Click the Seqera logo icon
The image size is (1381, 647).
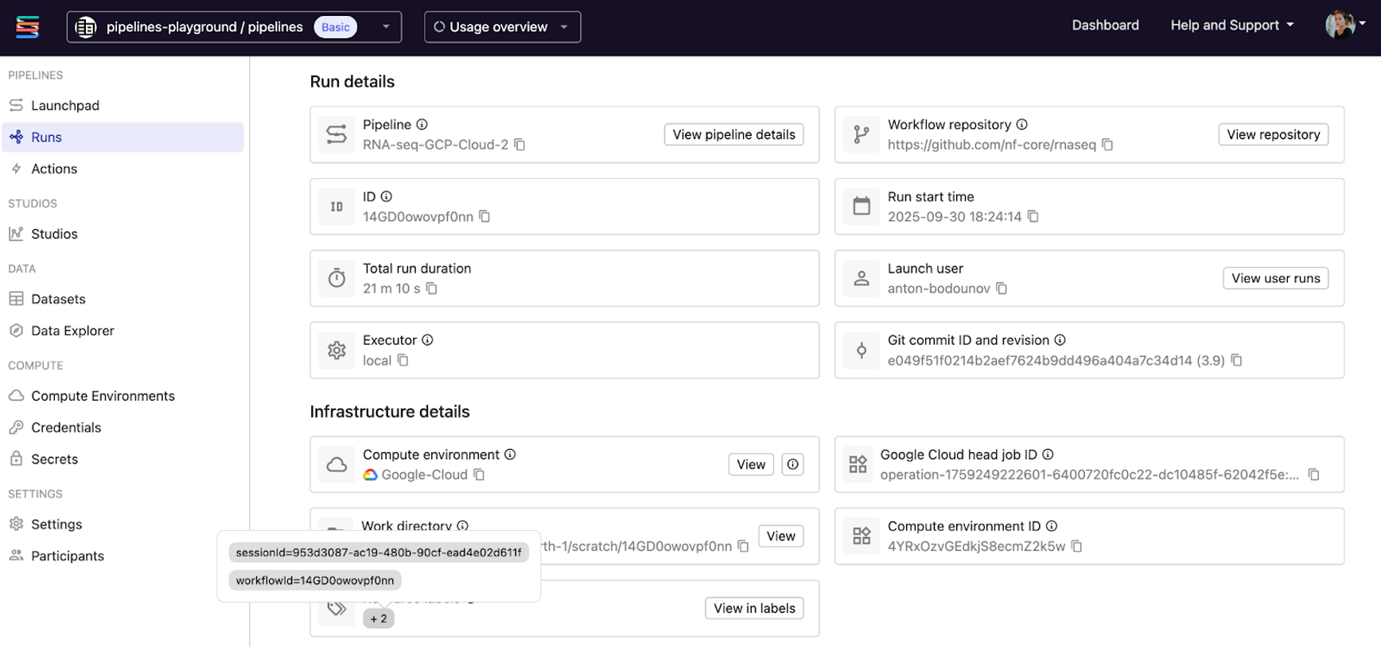tap(28, 27)
